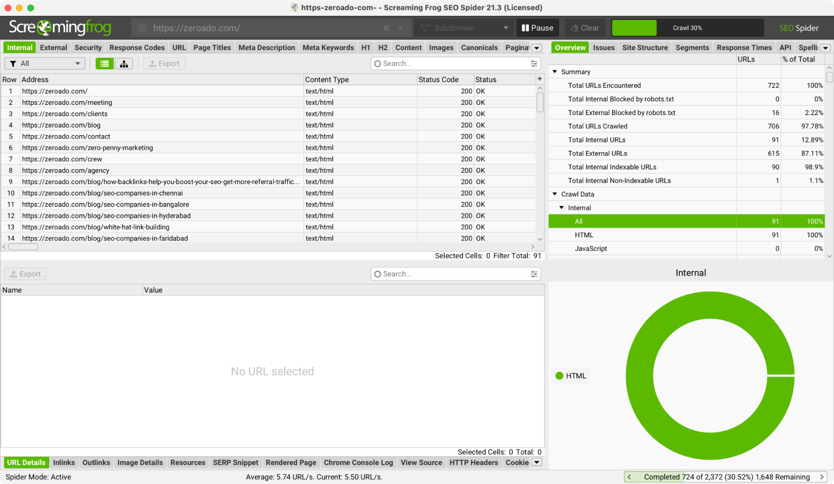This screenshot has width=834, height=484.
Task: Click the table scroll-up arrow
Action: [x=540, y=88]
